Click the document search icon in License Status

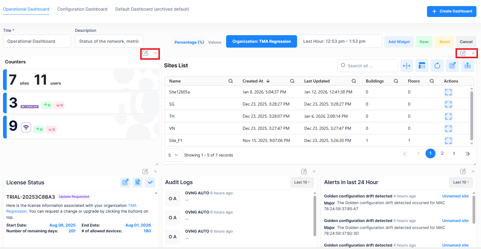point(137,183)
